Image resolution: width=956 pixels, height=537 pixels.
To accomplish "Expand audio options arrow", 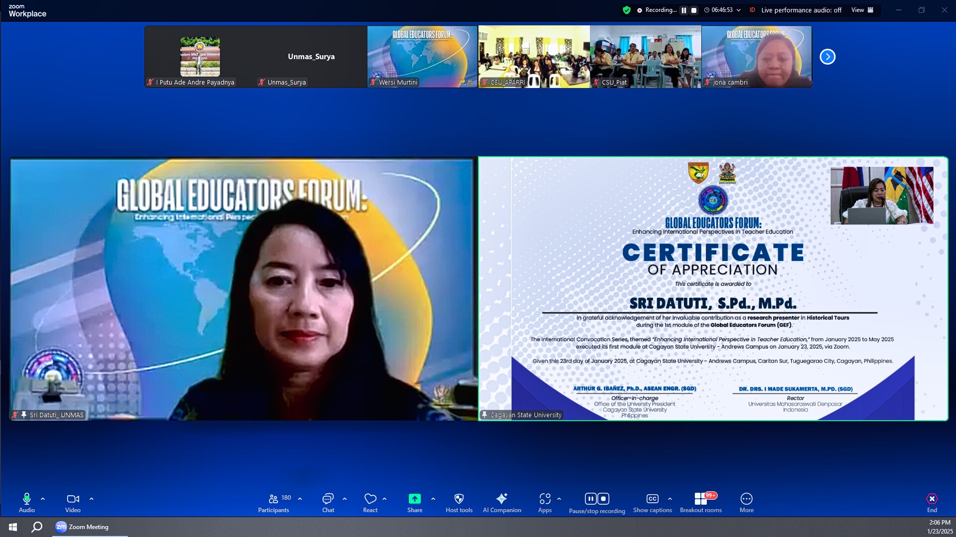I will tap(43, 499).
